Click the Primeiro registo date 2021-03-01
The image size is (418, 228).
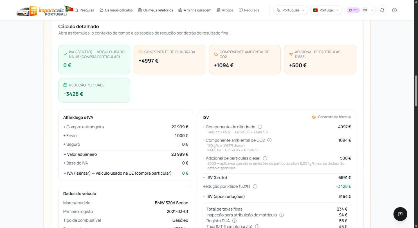click(177, 212)
